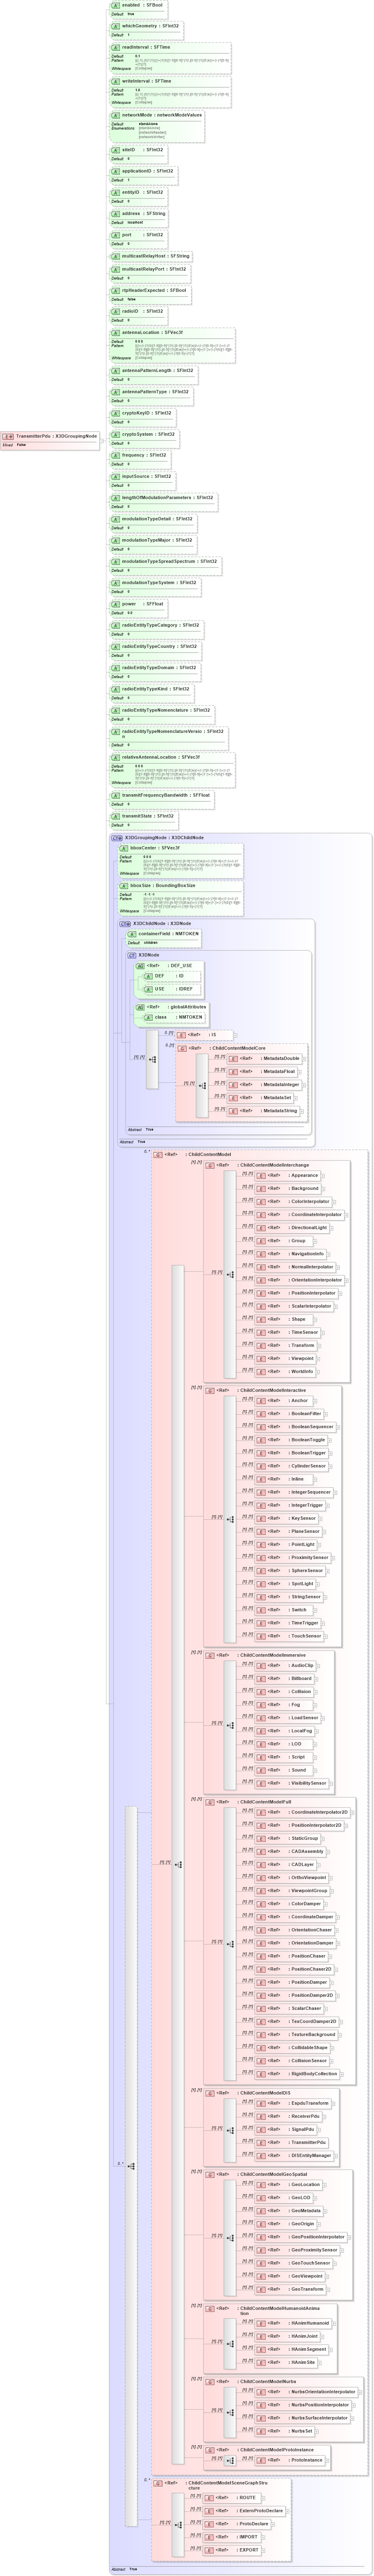Screen dimensions: 374x2576
Task: Select the USE IDREF attribute
Action: click(x=172, y=989)
